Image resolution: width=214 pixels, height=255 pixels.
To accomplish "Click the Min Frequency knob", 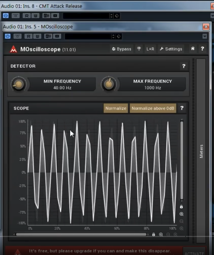I will coord(19,84).
